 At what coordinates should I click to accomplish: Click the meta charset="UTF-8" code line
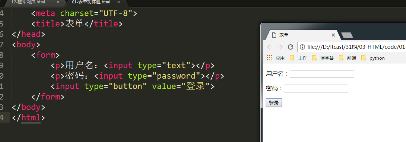click(84, 13)
